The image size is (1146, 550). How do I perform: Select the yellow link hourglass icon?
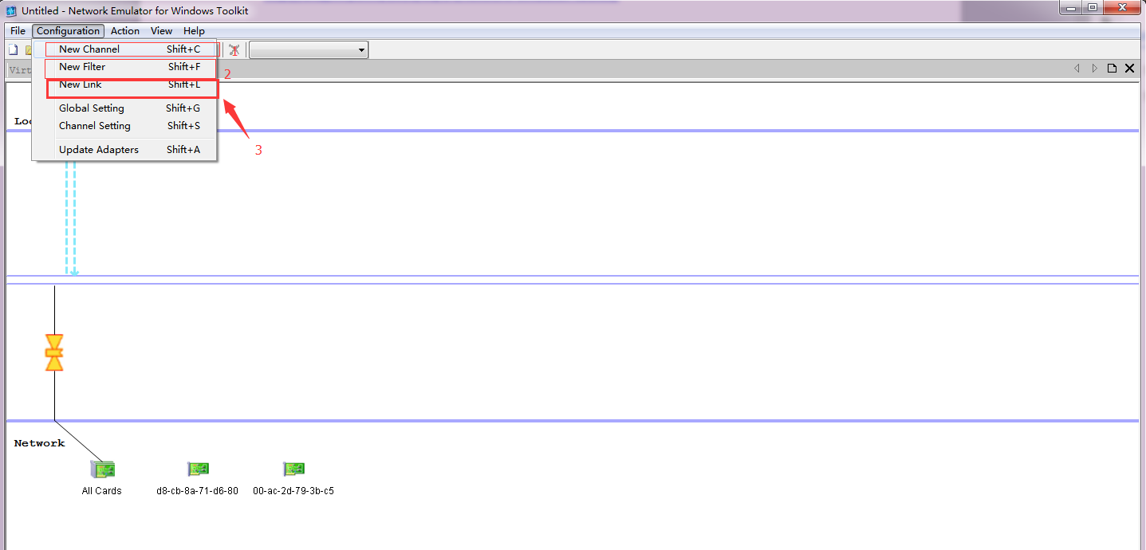tap(54, 352)
